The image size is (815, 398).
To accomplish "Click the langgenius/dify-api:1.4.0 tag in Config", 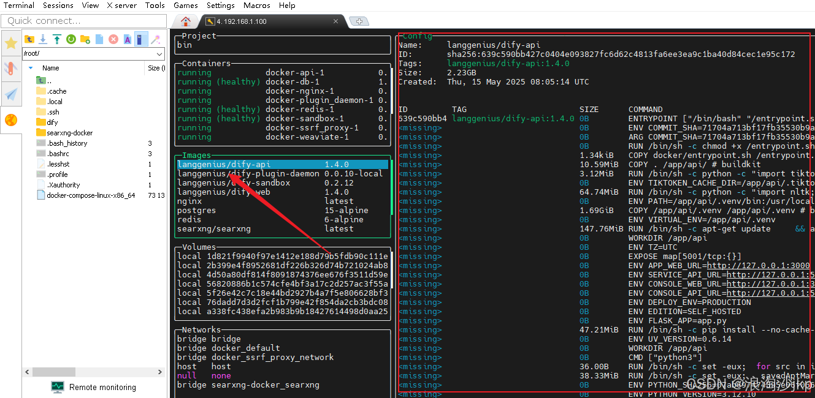I will (x=508, y=64).
